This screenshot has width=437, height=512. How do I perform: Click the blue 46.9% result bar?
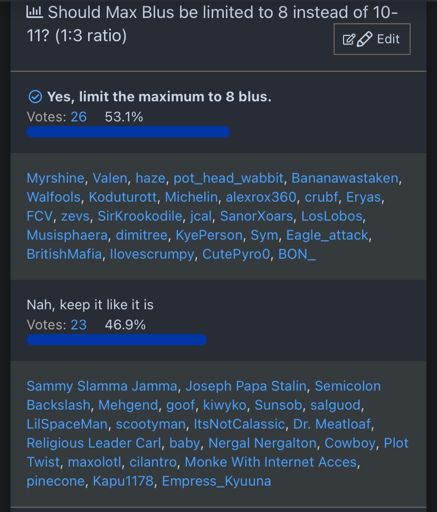click(117, 339)
